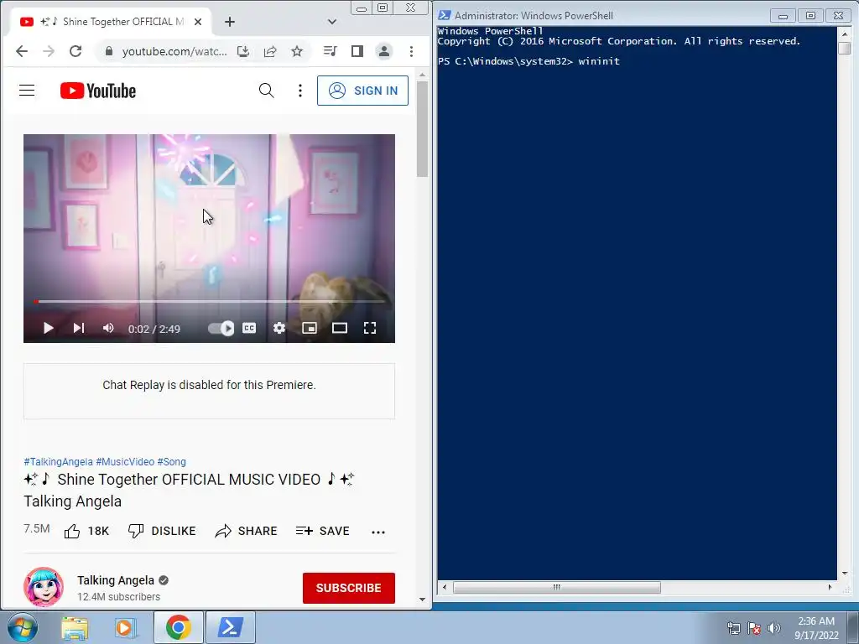Viewport: 859px width, 644px height.
Task: Seek on the video progress bar
Action: (209, 301)
